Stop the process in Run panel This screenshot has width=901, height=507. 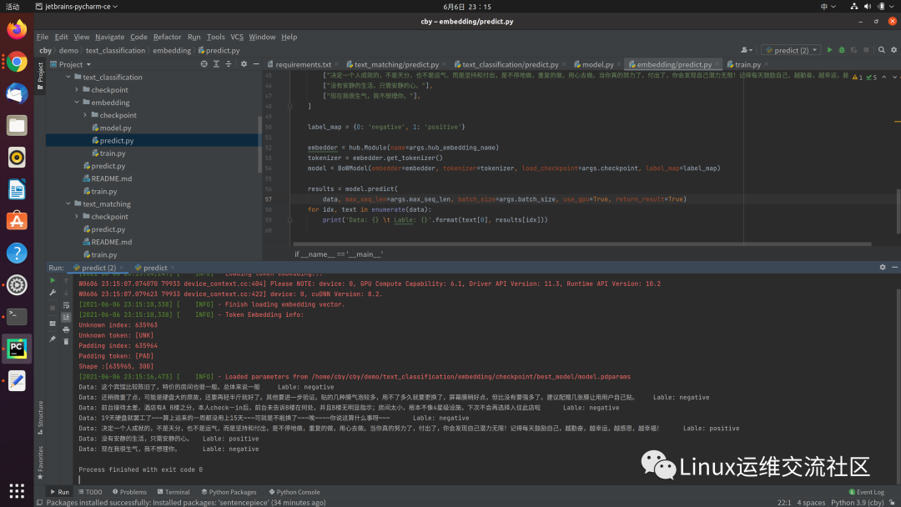[x=53, y=308]
